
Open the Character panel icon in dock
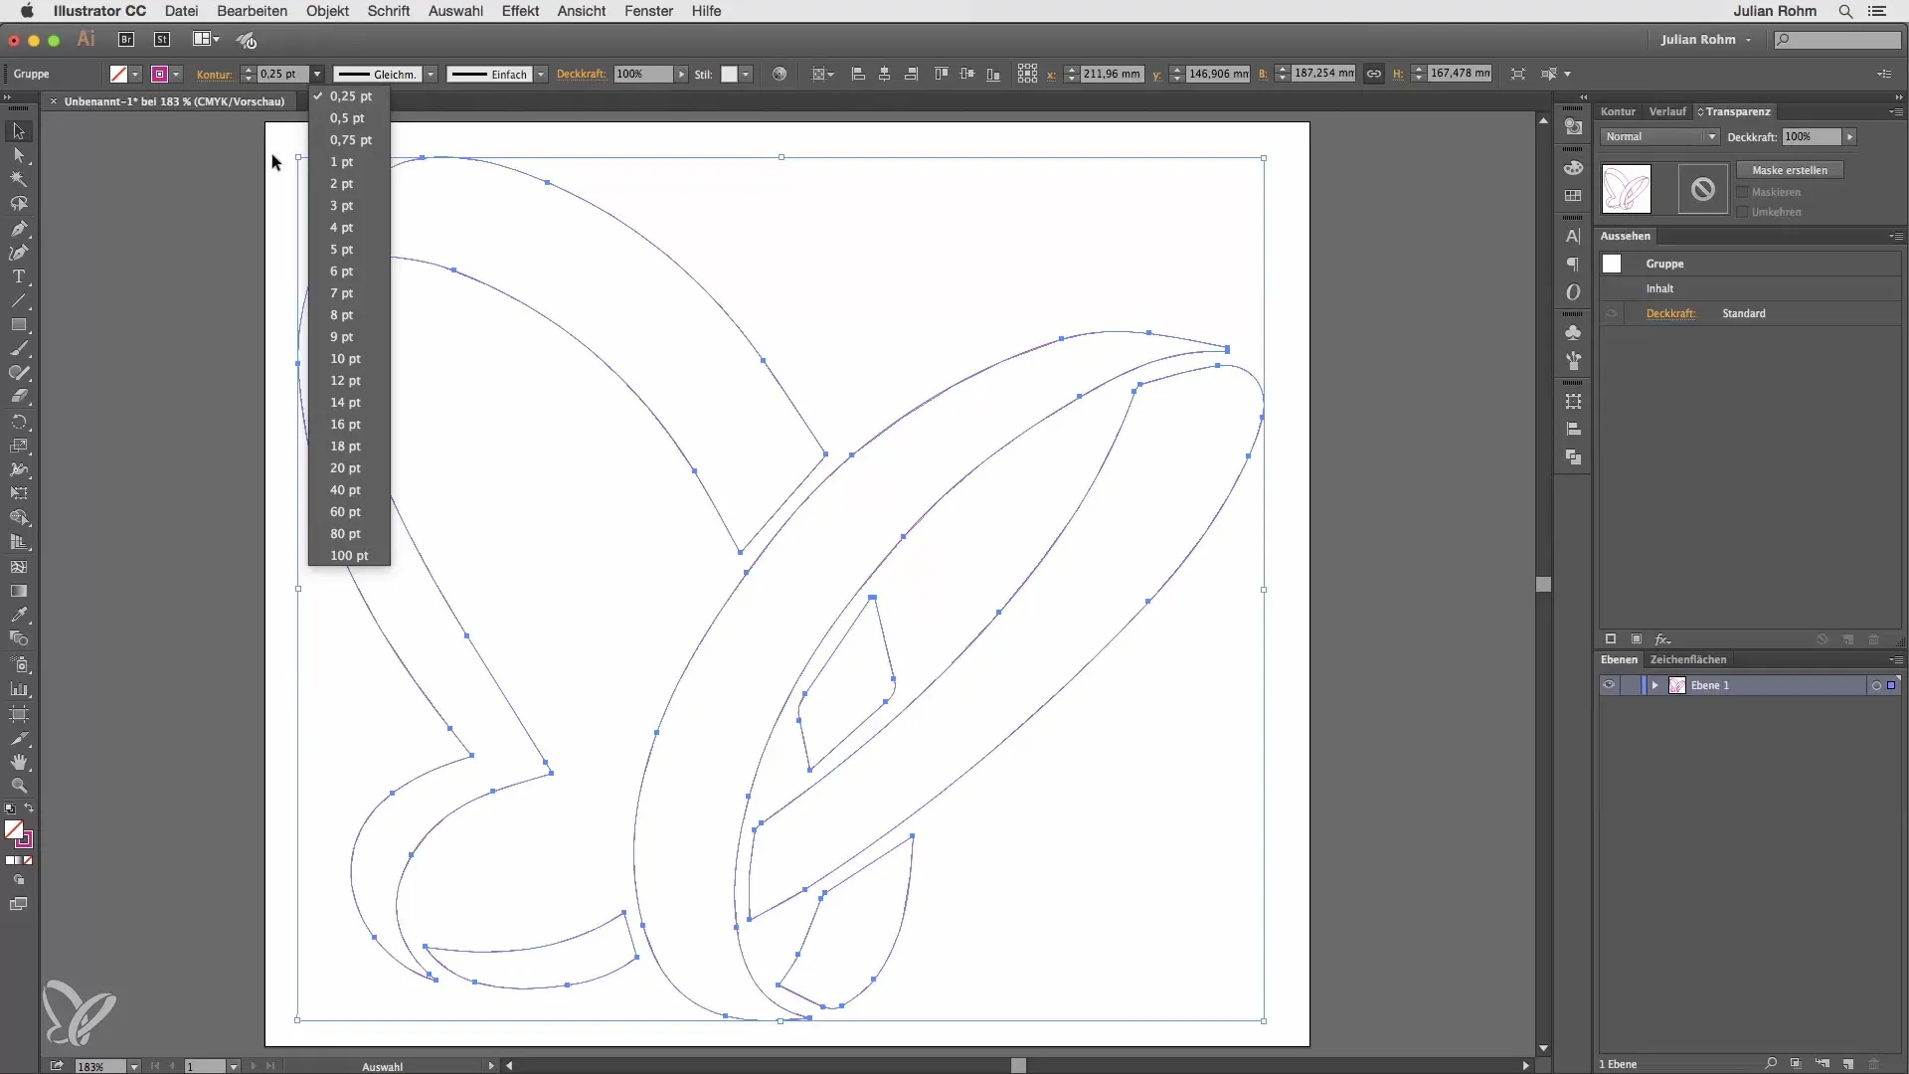1573,237
